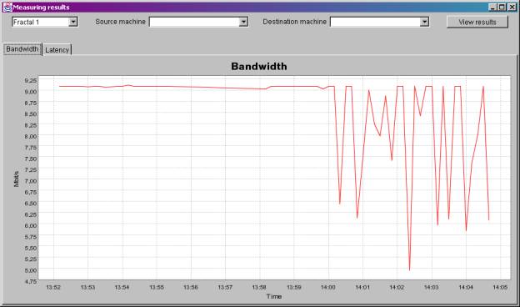520x307 pixels.
Task: Click the Bandwidth chart title
Action: pos(259,67)
